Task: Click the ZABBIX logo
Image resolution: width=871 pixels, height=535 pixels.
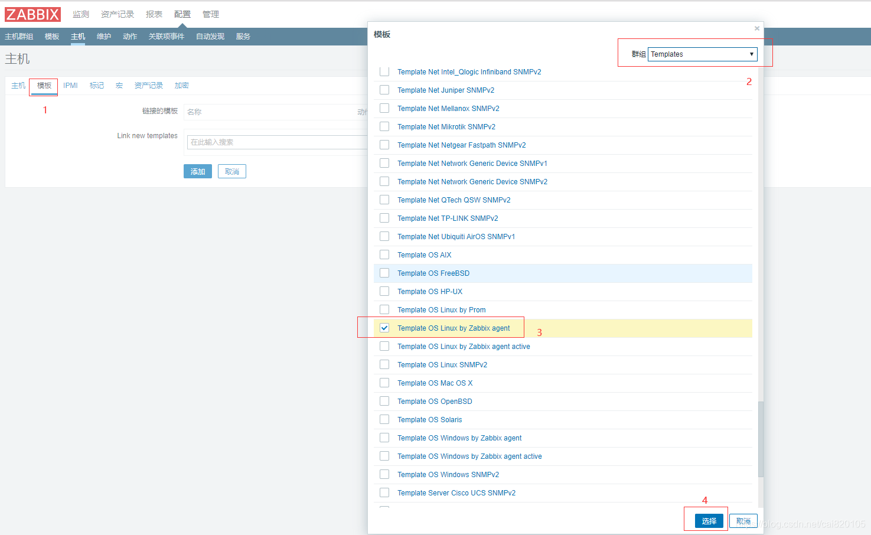Action: (x=33, y=14)
